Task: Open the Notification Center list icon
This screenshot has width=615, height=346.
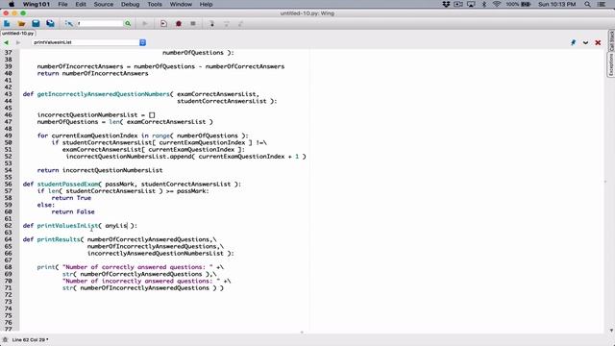Action: (602, 4)
